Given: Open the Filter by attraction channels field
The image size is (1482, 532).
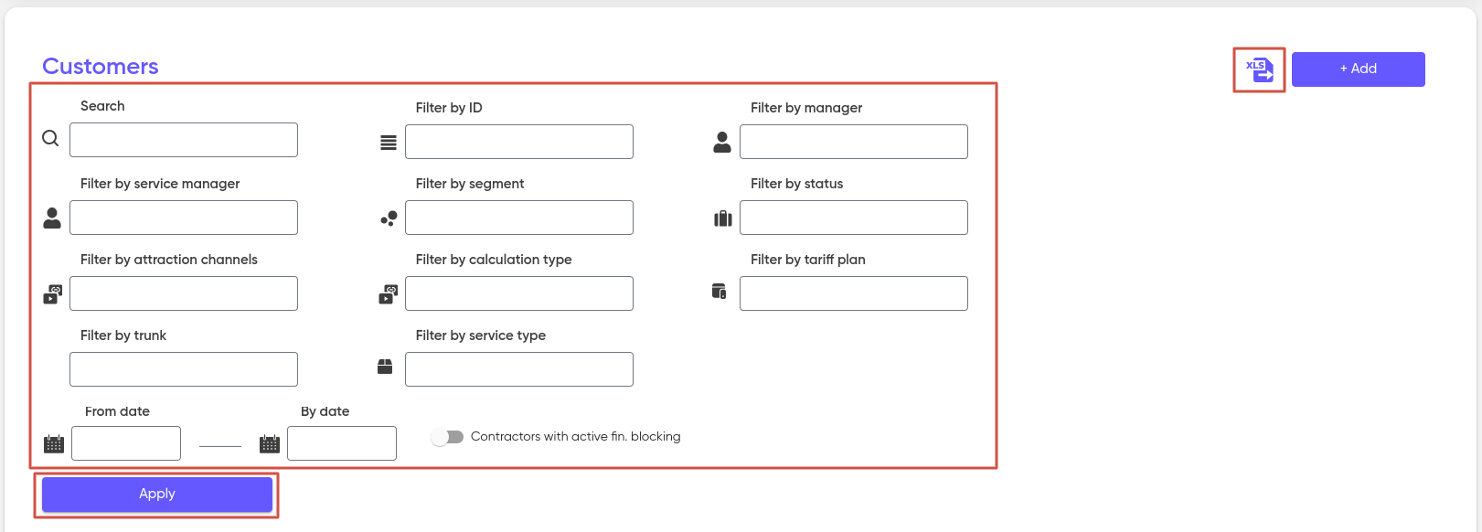Looking at the screenshot, I should [x=184, y=293].
